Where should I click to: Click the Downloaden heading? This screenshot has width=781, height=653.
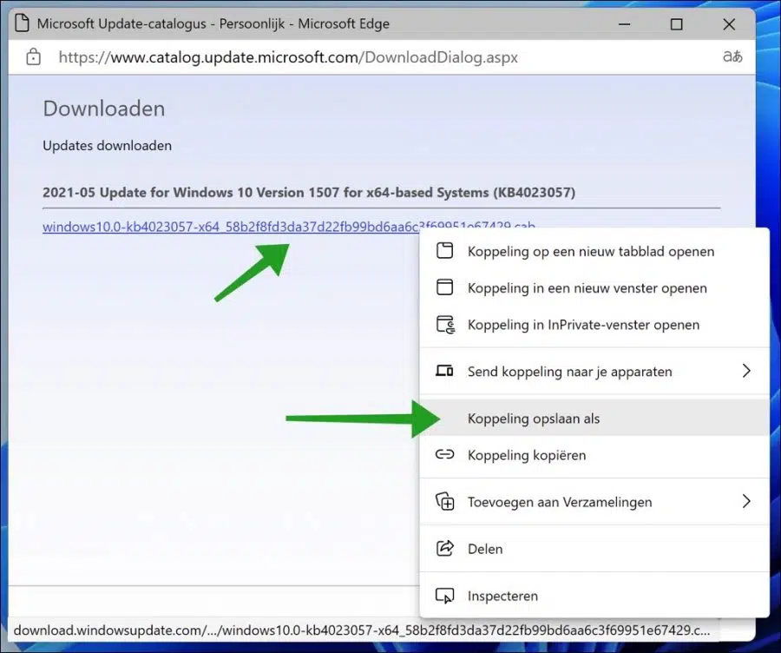[103, 109]
